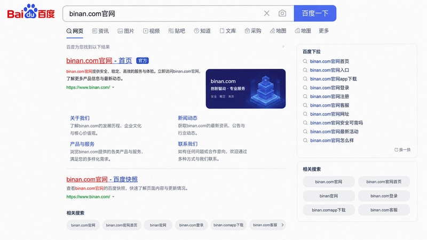Expand dropdown next to second https://www.binan.com/ URL
The height and width of the screenshot is (240, 427).
(113, 197)
